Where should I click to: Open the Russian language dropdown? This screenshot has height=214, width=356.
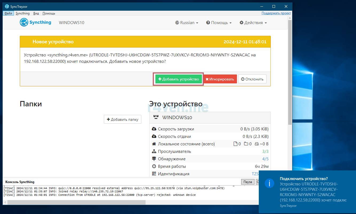click(187, 23)
